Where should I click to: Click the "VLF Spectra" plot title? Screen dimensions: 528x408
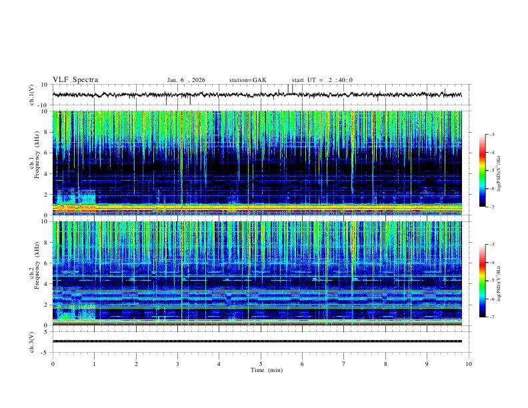click(x=75, y=80)
